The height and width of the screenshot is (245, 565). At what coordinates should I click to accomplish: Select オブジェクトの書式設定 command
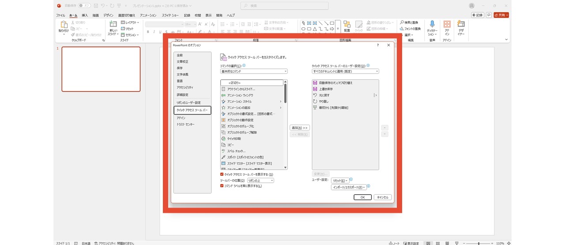(x=252, y=114)
